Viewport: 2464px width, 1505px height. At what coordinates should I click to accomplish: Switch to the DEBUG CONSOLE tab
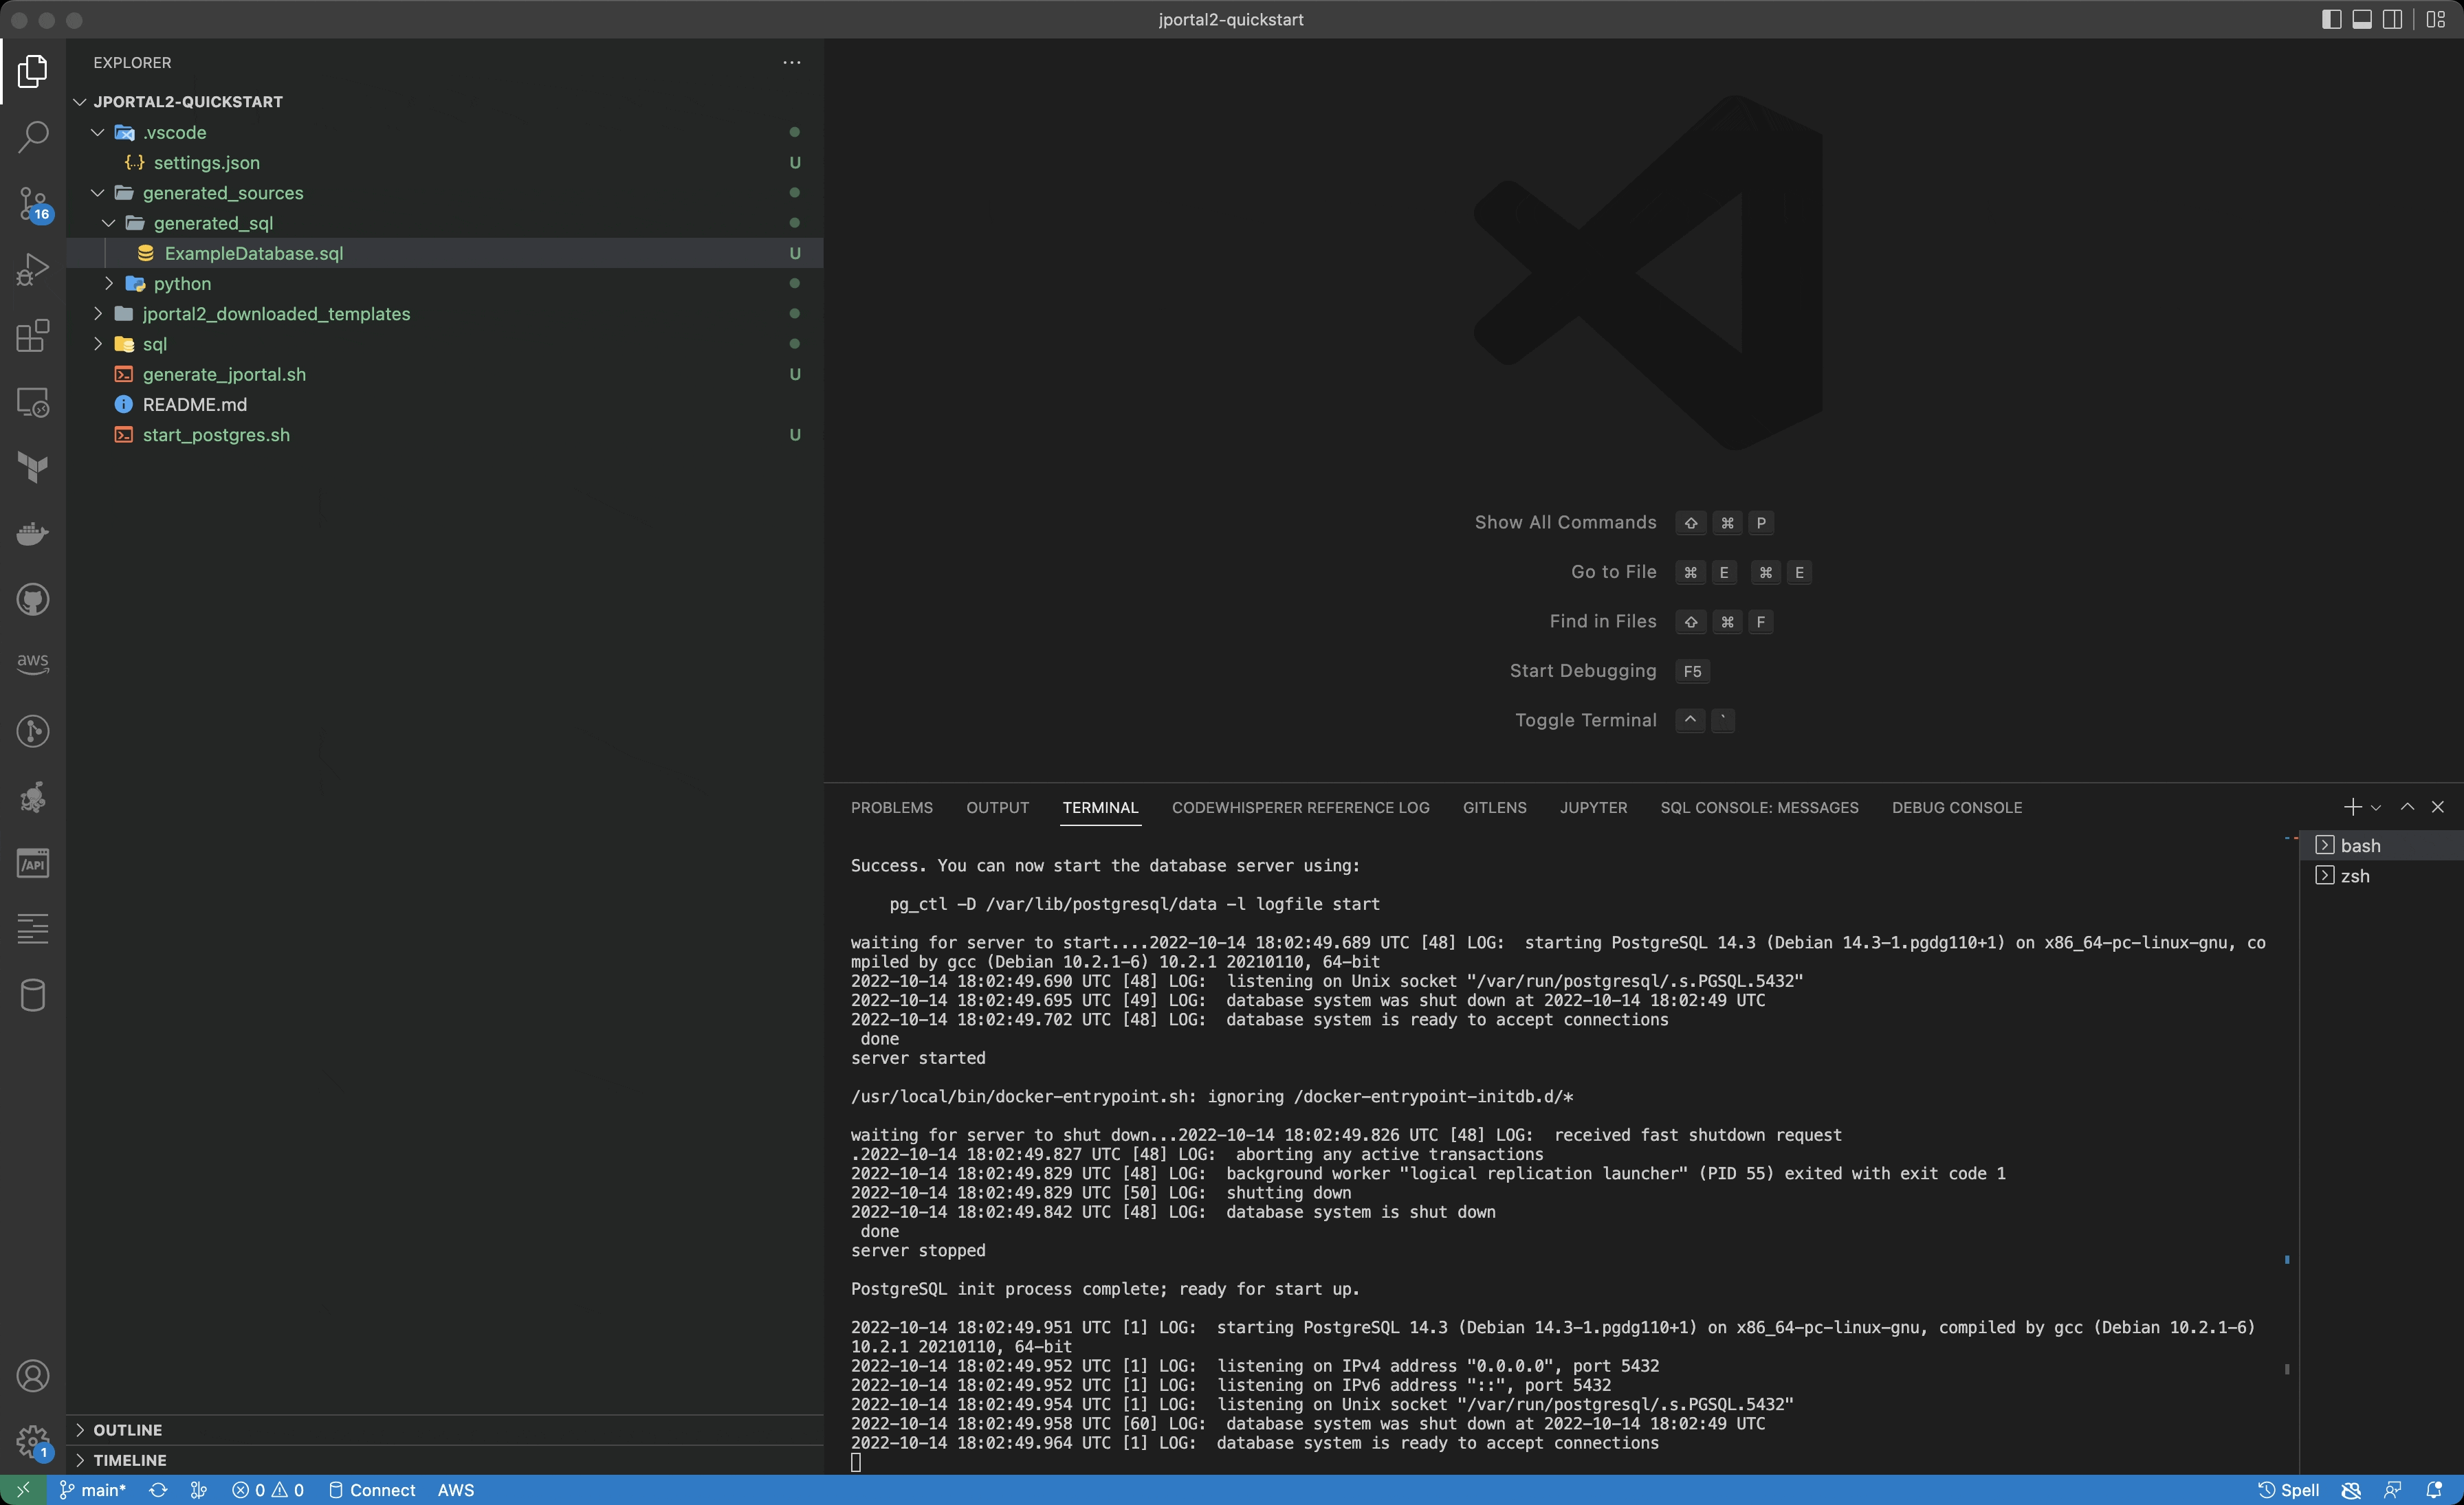[x=1956, y=807]
